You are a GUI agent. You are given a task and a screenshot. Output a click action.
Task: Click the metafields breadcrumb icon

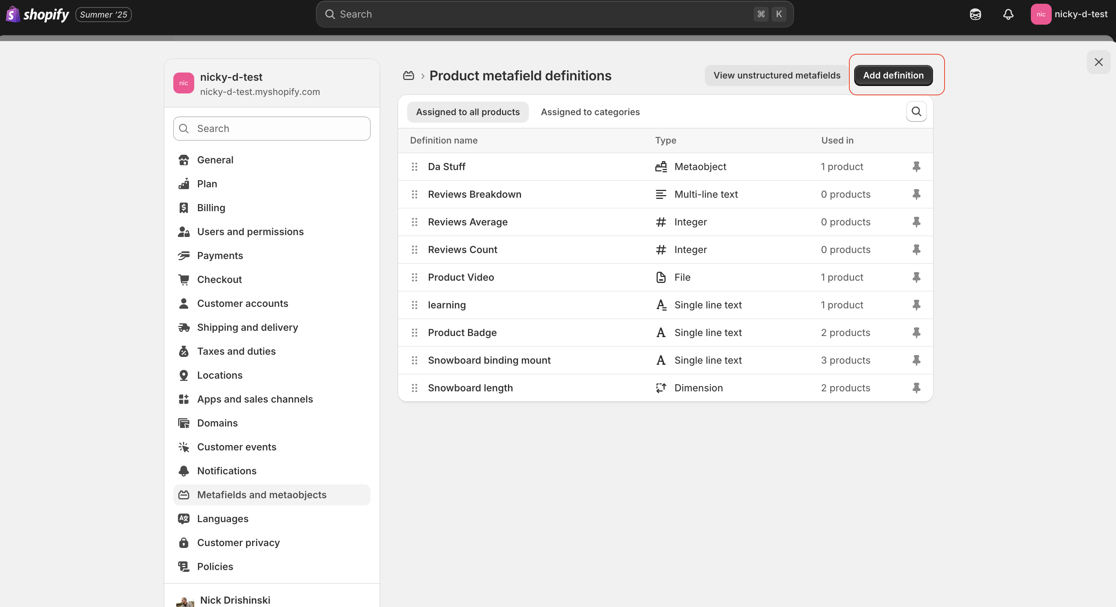click(409, 76)
